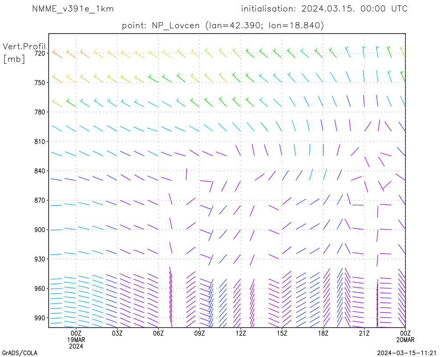The width and height of the screenshot is (446, 357).
Task: Click the model name NMME_v391e_1km
Action: pyautogui.click(x=73, y=9)
